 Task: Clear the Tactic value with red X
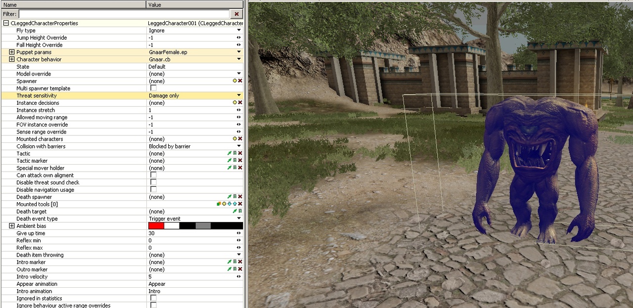[x=240, y=153]
